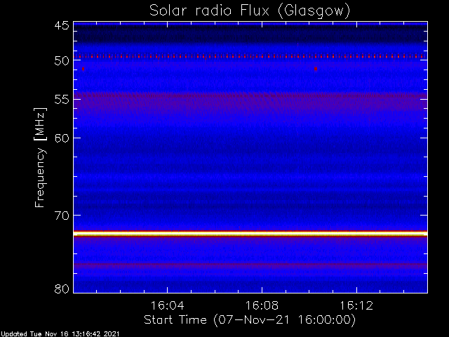Click the "55" frequency tick label
This screenshot has width=449, height=337.
62,100
